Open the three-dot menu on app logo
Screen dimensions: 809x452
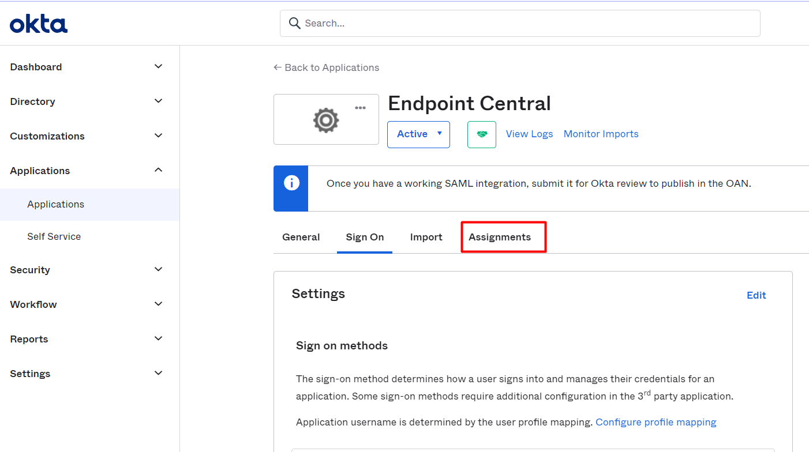(x=361, y=108)
